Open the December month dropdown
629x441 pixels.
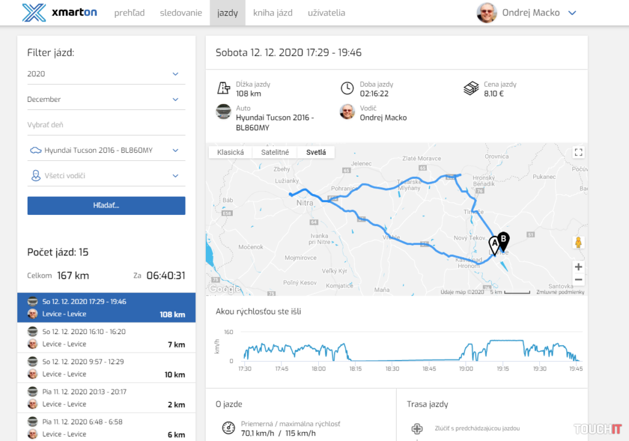click(106, 99)
